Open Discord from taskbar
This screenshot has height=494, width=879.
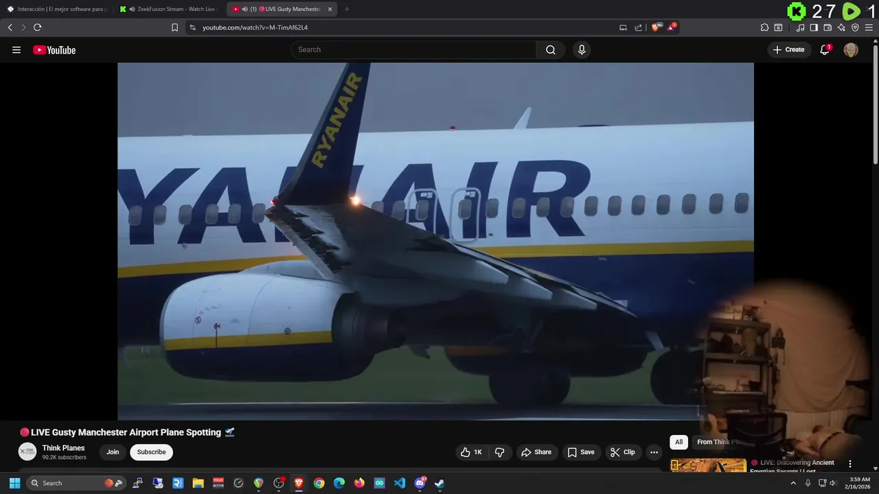pyautogui.click(x=420, y=483)
